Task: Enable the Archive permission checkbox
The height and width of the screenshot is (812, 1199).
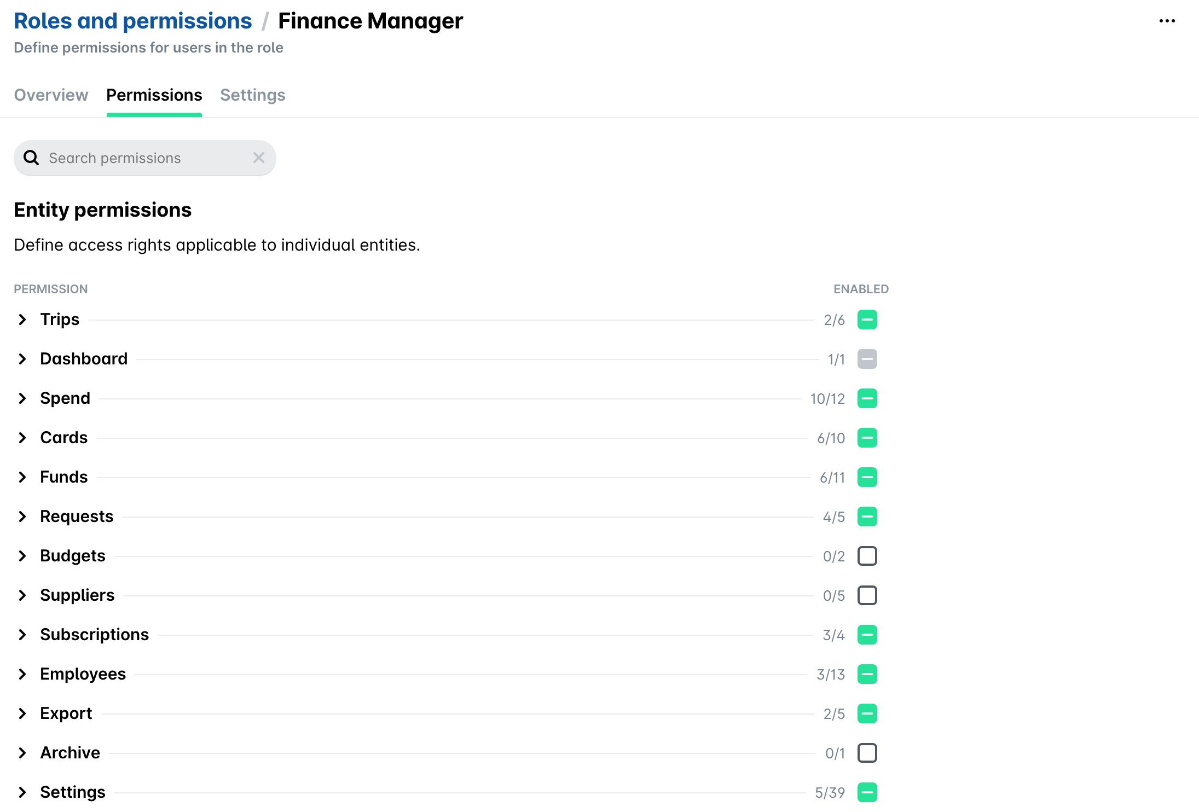Action: tap(867, 753)
